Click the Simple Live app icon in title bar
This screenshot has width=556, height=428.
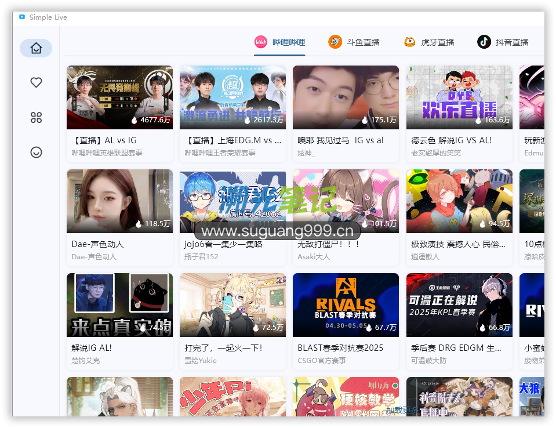(22, 17)
